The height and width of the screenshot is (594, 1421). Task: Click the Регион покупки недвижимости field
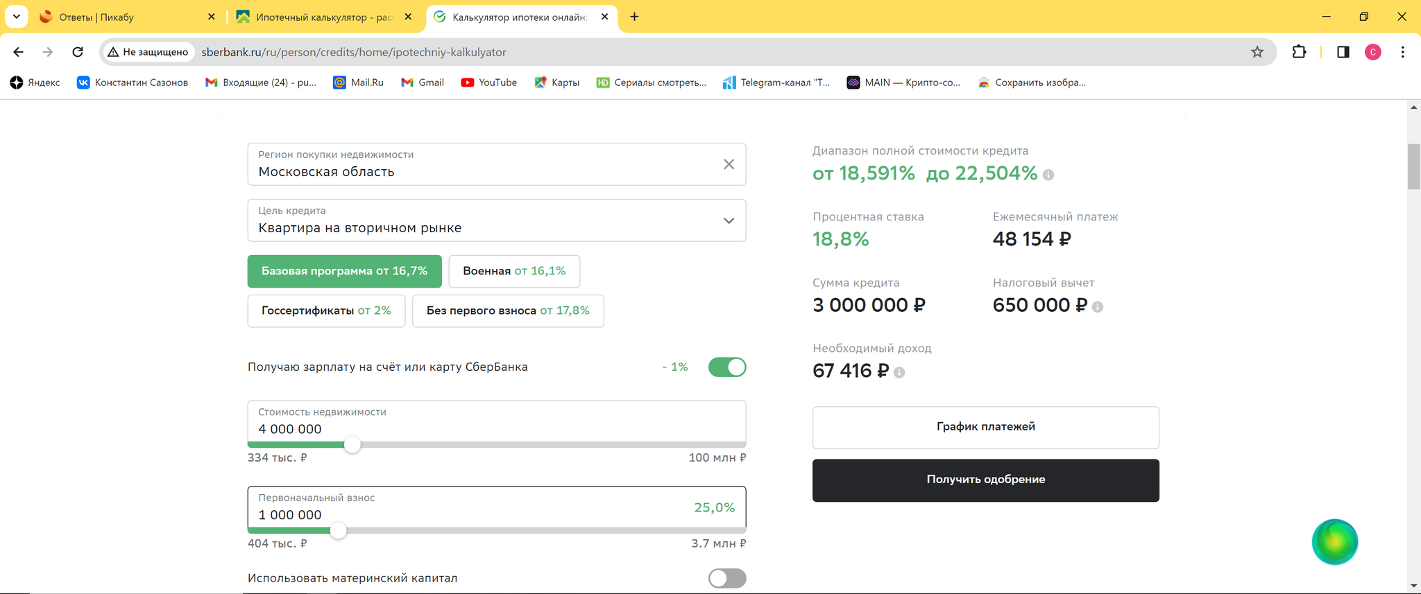pyautogui.click(x=497, y=164)
